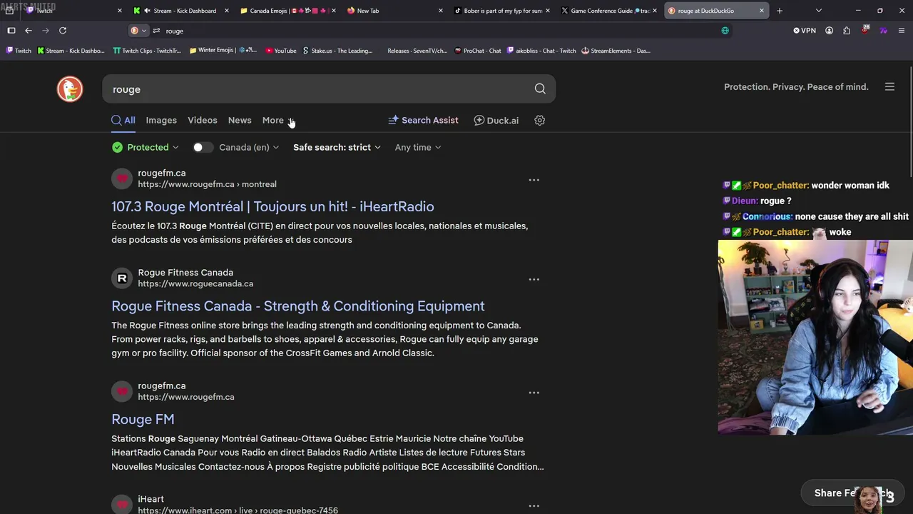Click the DuckDuckGo logo

coord(70,89)
